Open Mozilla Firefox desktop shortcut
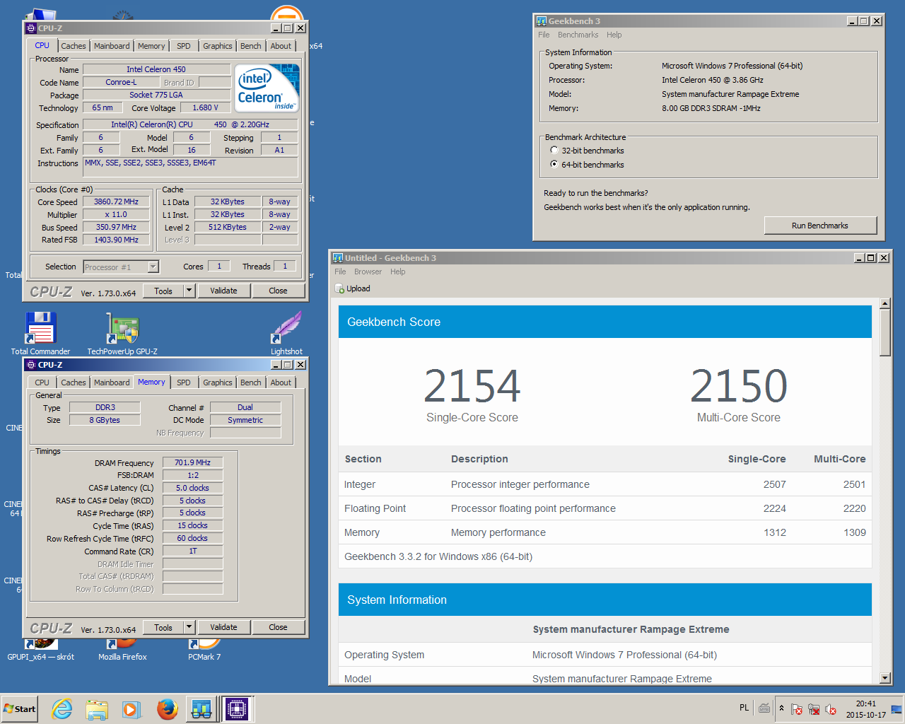905x724 pixels. (122, 650)
